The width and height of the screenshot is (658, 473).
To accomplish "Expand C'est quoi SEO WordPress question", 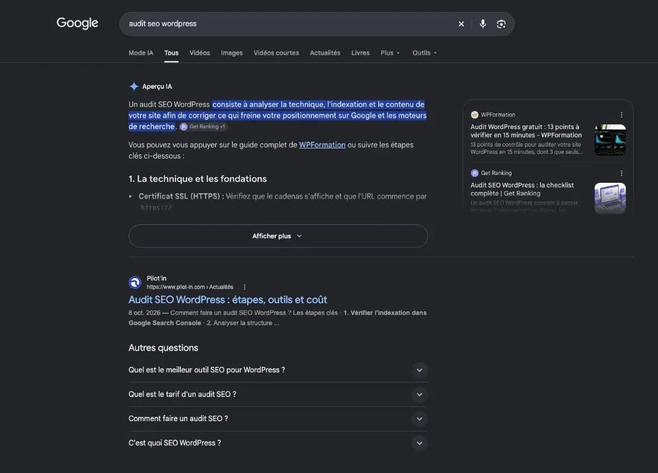I will [x=278, y=443].
